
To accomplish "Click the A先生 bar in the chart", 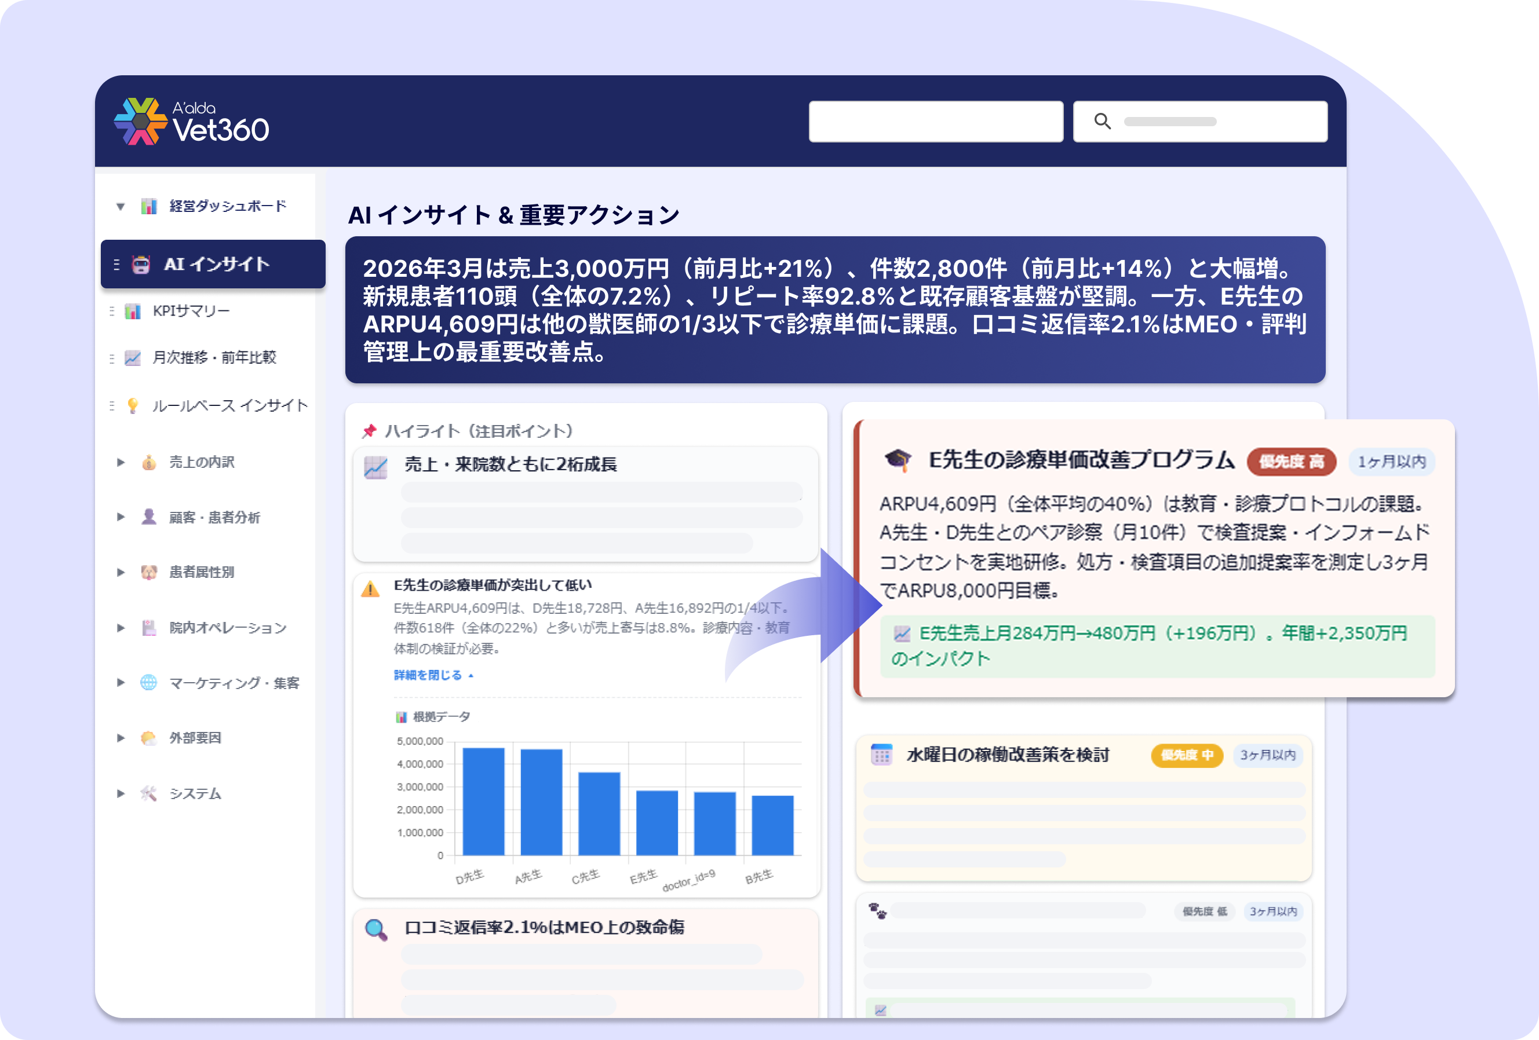I will pos(541,802).
